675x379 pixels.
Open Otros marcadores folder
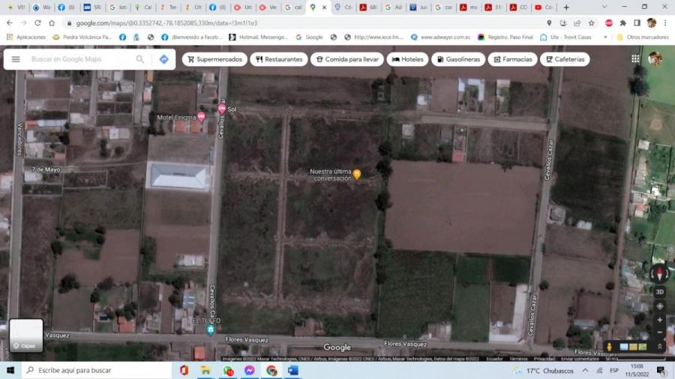tap(642, 37)
